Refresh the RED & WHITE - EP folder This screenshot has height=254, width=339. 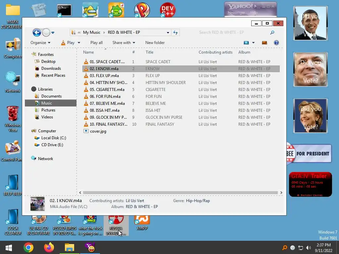click(175, 33)
